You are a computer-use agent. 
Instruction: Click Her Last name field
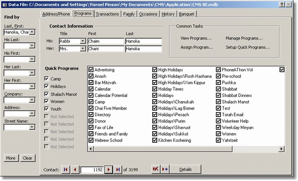pos(144,49)
